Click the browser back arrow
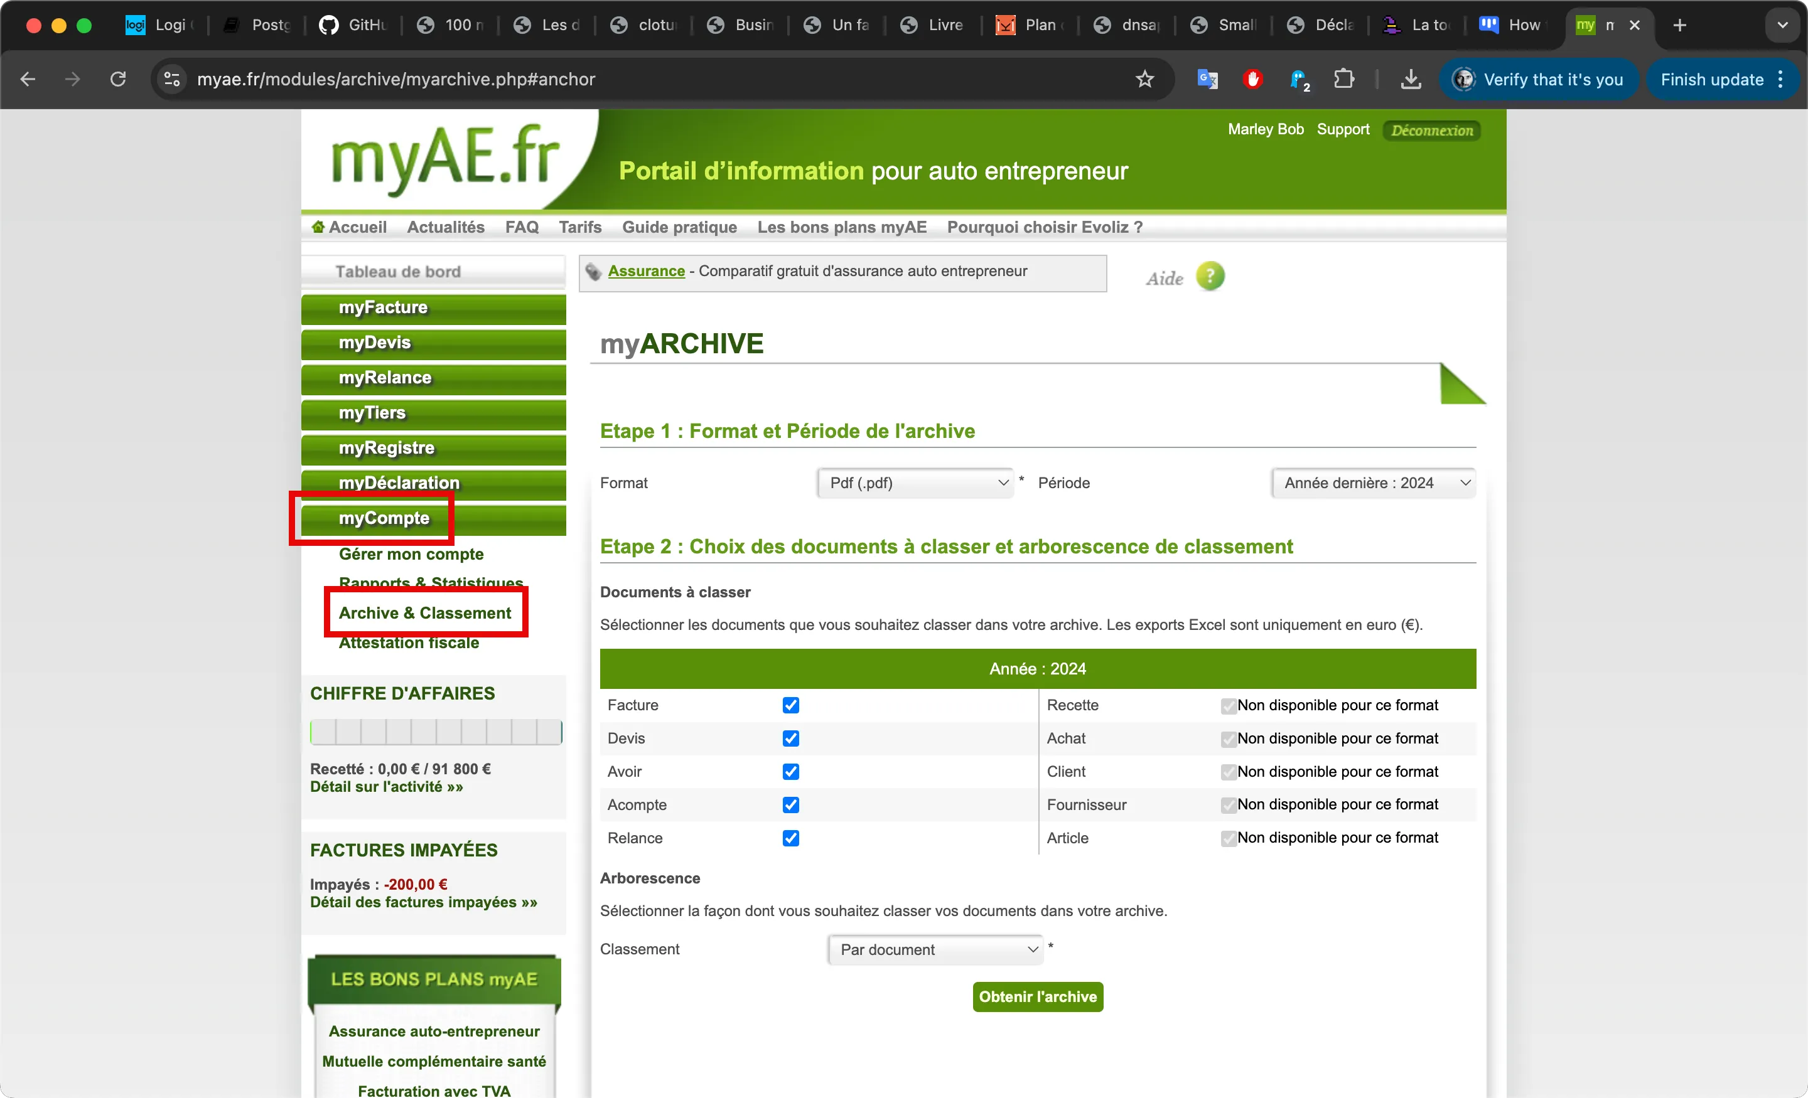The image size is (1808, 1098). [x=28, y=79]
